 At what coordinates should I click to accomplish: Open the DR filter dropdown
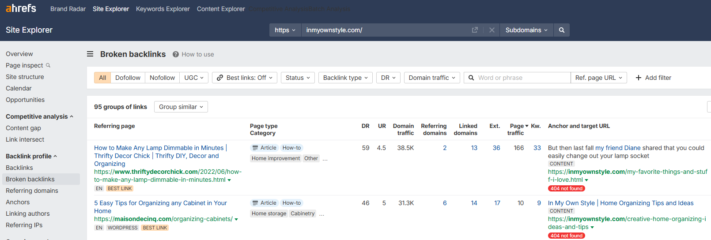(x=388, y=78)
